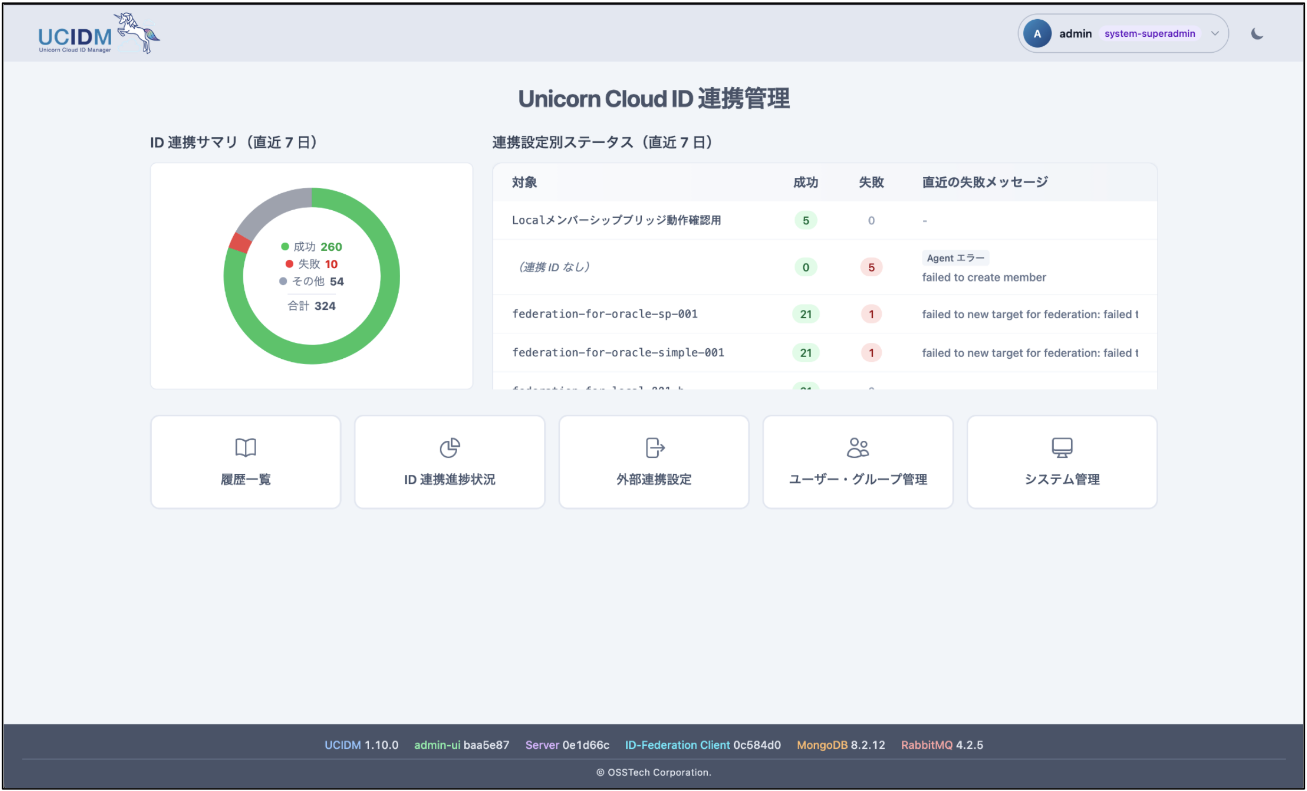
Task: Select the Localメンバーシップブリッジ動作確認用 row
Action: click(x=824, y=220)
